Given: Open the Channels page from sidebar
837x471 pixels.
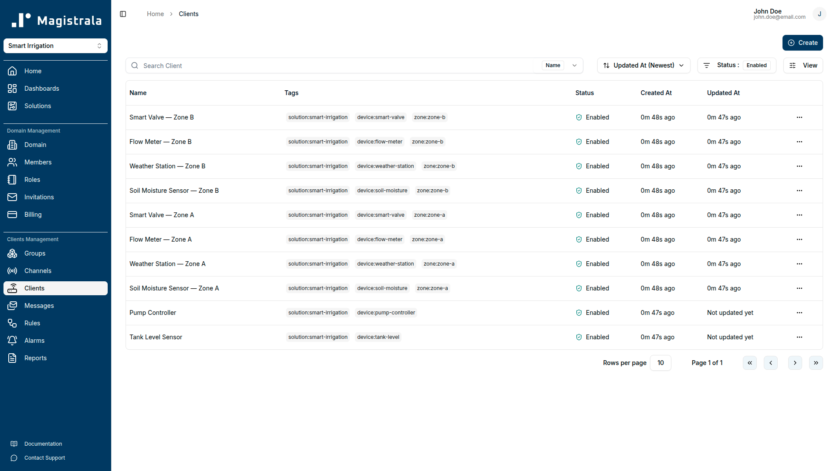Looking at the screenshot, I should coord(38,271).
